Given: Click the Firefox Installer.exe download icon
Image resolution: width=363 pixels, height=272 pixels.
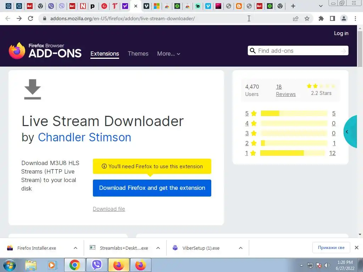Looking at the screenshot, I should click(x=10, y=248).
